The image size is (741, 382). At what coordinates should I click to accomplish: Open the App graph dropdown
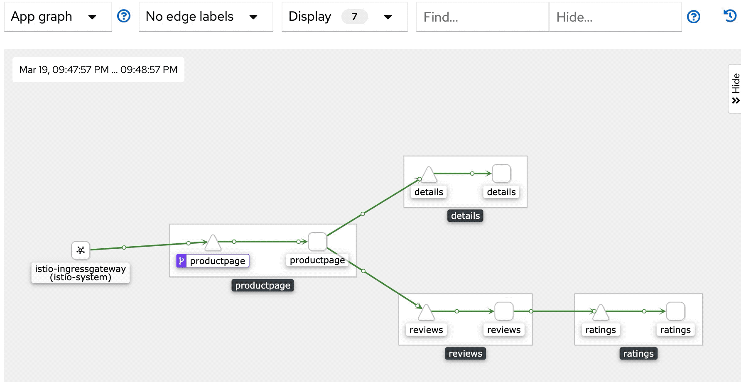coord(58,17)
